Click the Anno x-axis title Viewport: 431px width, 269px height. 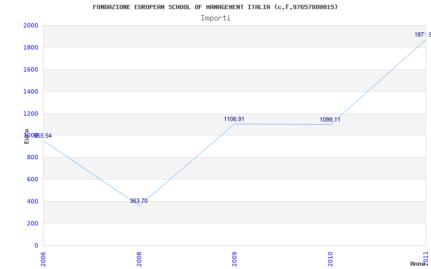pos(418,264)
